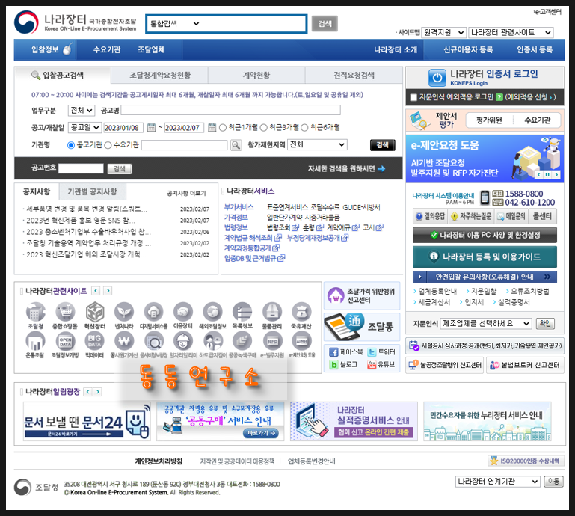Switch to the 조달청계약요청현황 tab
Image resolution: width=575 pixels, height=516 pixels.
pyautogui.click(x=160, y=76)
